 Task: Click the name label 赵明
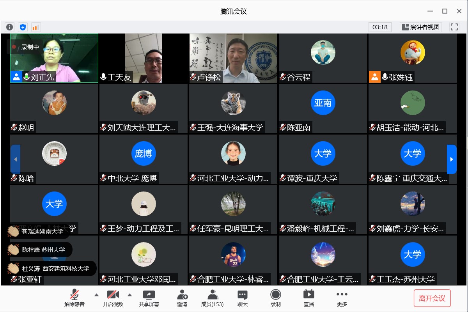pos(26,128)
